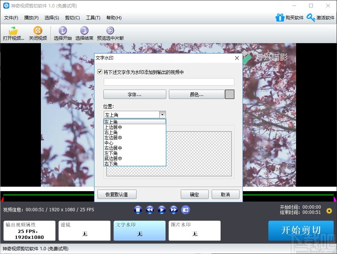Screen dimensions: 337x254
Task: Click the 开始剪切 button
Action: [301, 230]
